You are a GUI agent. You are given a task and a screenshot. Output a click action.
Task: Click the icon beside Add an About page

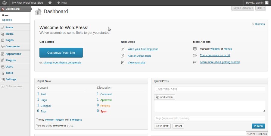click(123, 56)
